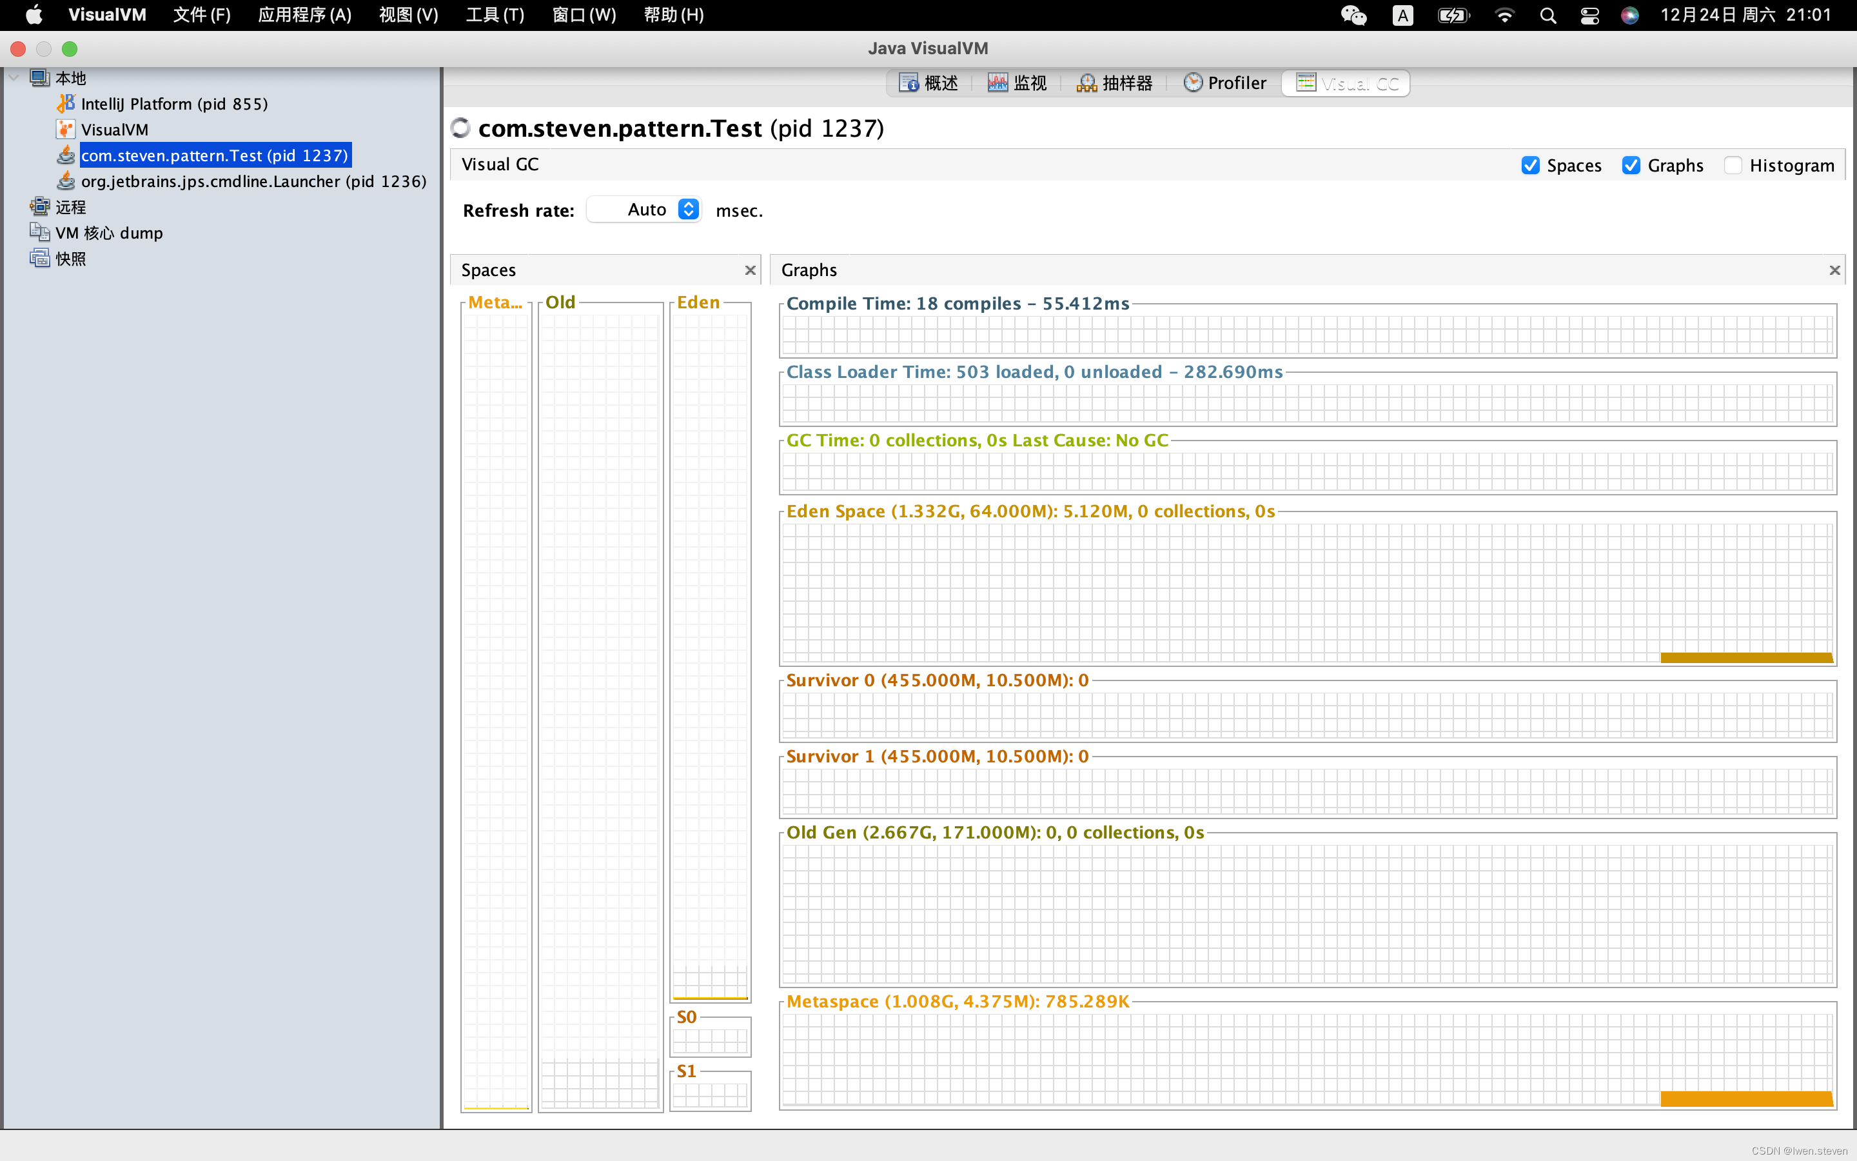Viewport: 1857px width, 1161px height.
Task: Uncheck the Graphs checkbox
Action: [x=1631, y=165]
